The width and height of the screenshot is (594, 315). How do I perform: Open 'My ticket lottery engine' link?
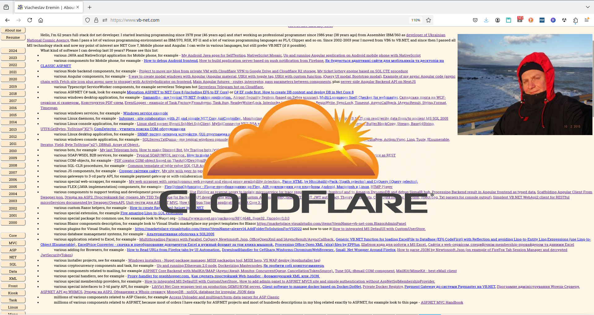tap(363, 71)
